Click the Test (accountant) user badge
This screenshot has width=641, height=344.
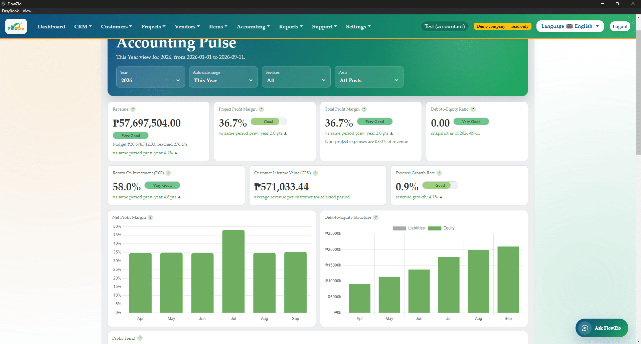coord(444,26)
